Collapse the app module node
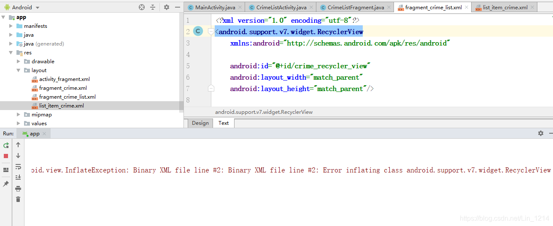Screen dimensions: 553x226 tap(3, 17)
